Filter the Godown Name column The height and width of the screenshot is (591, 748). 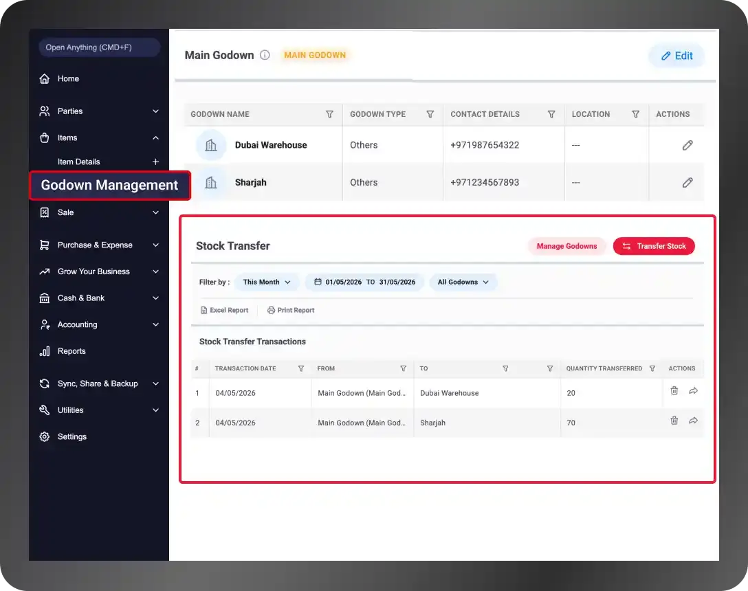click(329, 114)
